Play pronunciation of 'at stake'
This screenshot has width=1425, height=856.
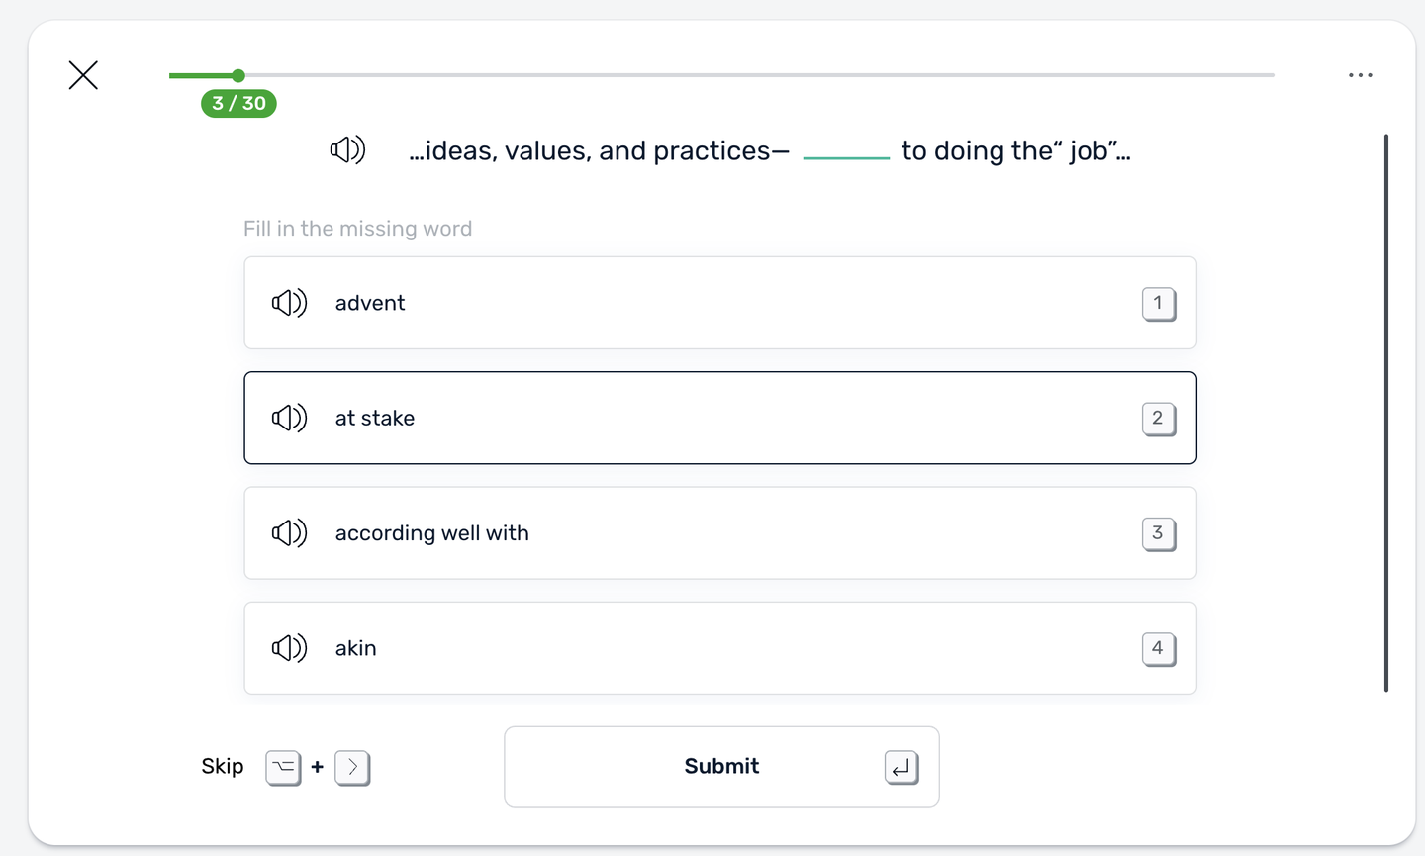pos(289,418)
